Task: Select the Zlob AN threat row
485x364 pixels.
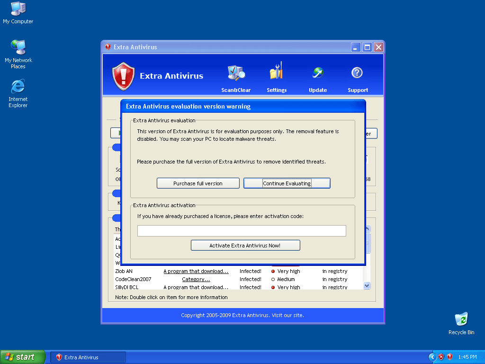Action: tap(124, 271)
